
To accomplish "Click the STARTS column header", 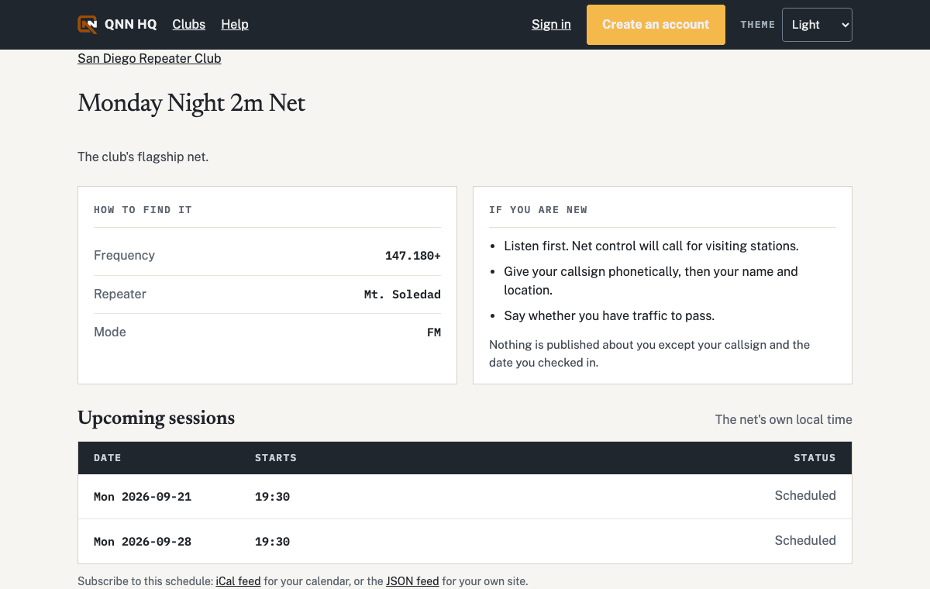I will pyautogui.click(x=276, y=458).
